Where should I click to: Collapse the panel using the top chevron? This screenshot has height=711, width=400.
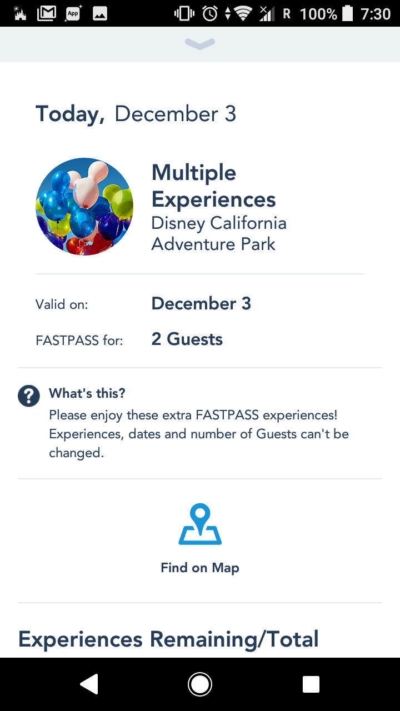click(x=200, y=44)
